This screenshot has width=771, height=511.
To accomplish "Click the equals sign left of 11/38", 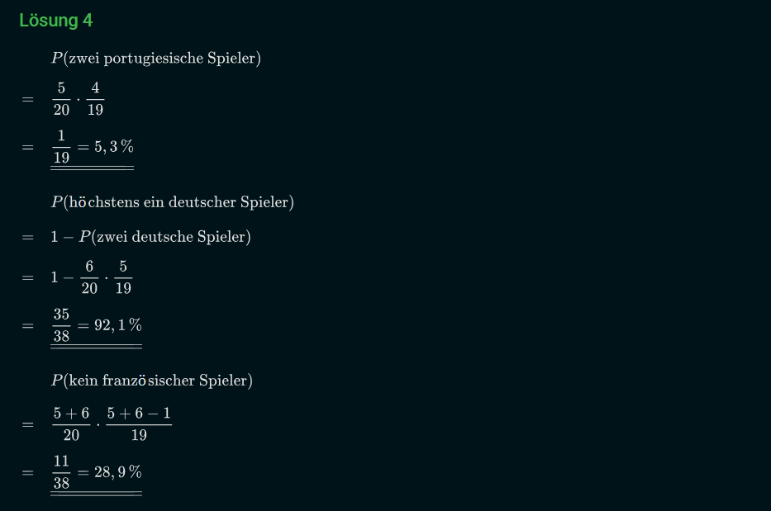I will [x=28, y=472].
